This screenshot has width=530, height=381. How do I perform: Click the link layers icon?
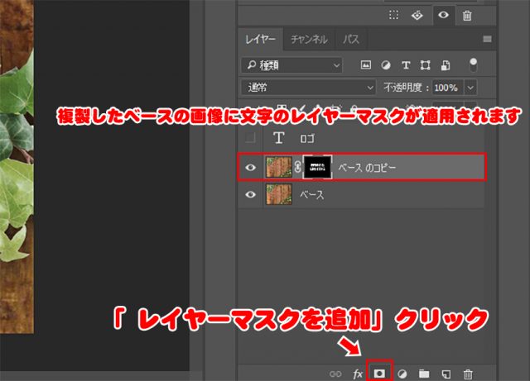[335, 374]
